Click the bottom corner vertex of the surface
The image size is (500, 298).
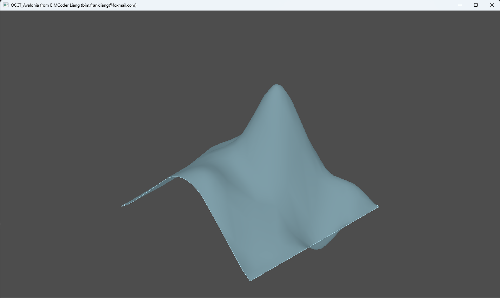250,280
